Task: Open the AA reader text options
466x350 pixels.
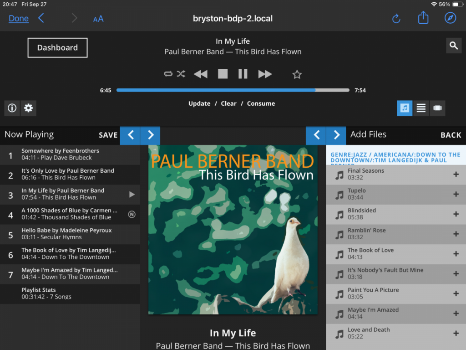Action: 98,19
